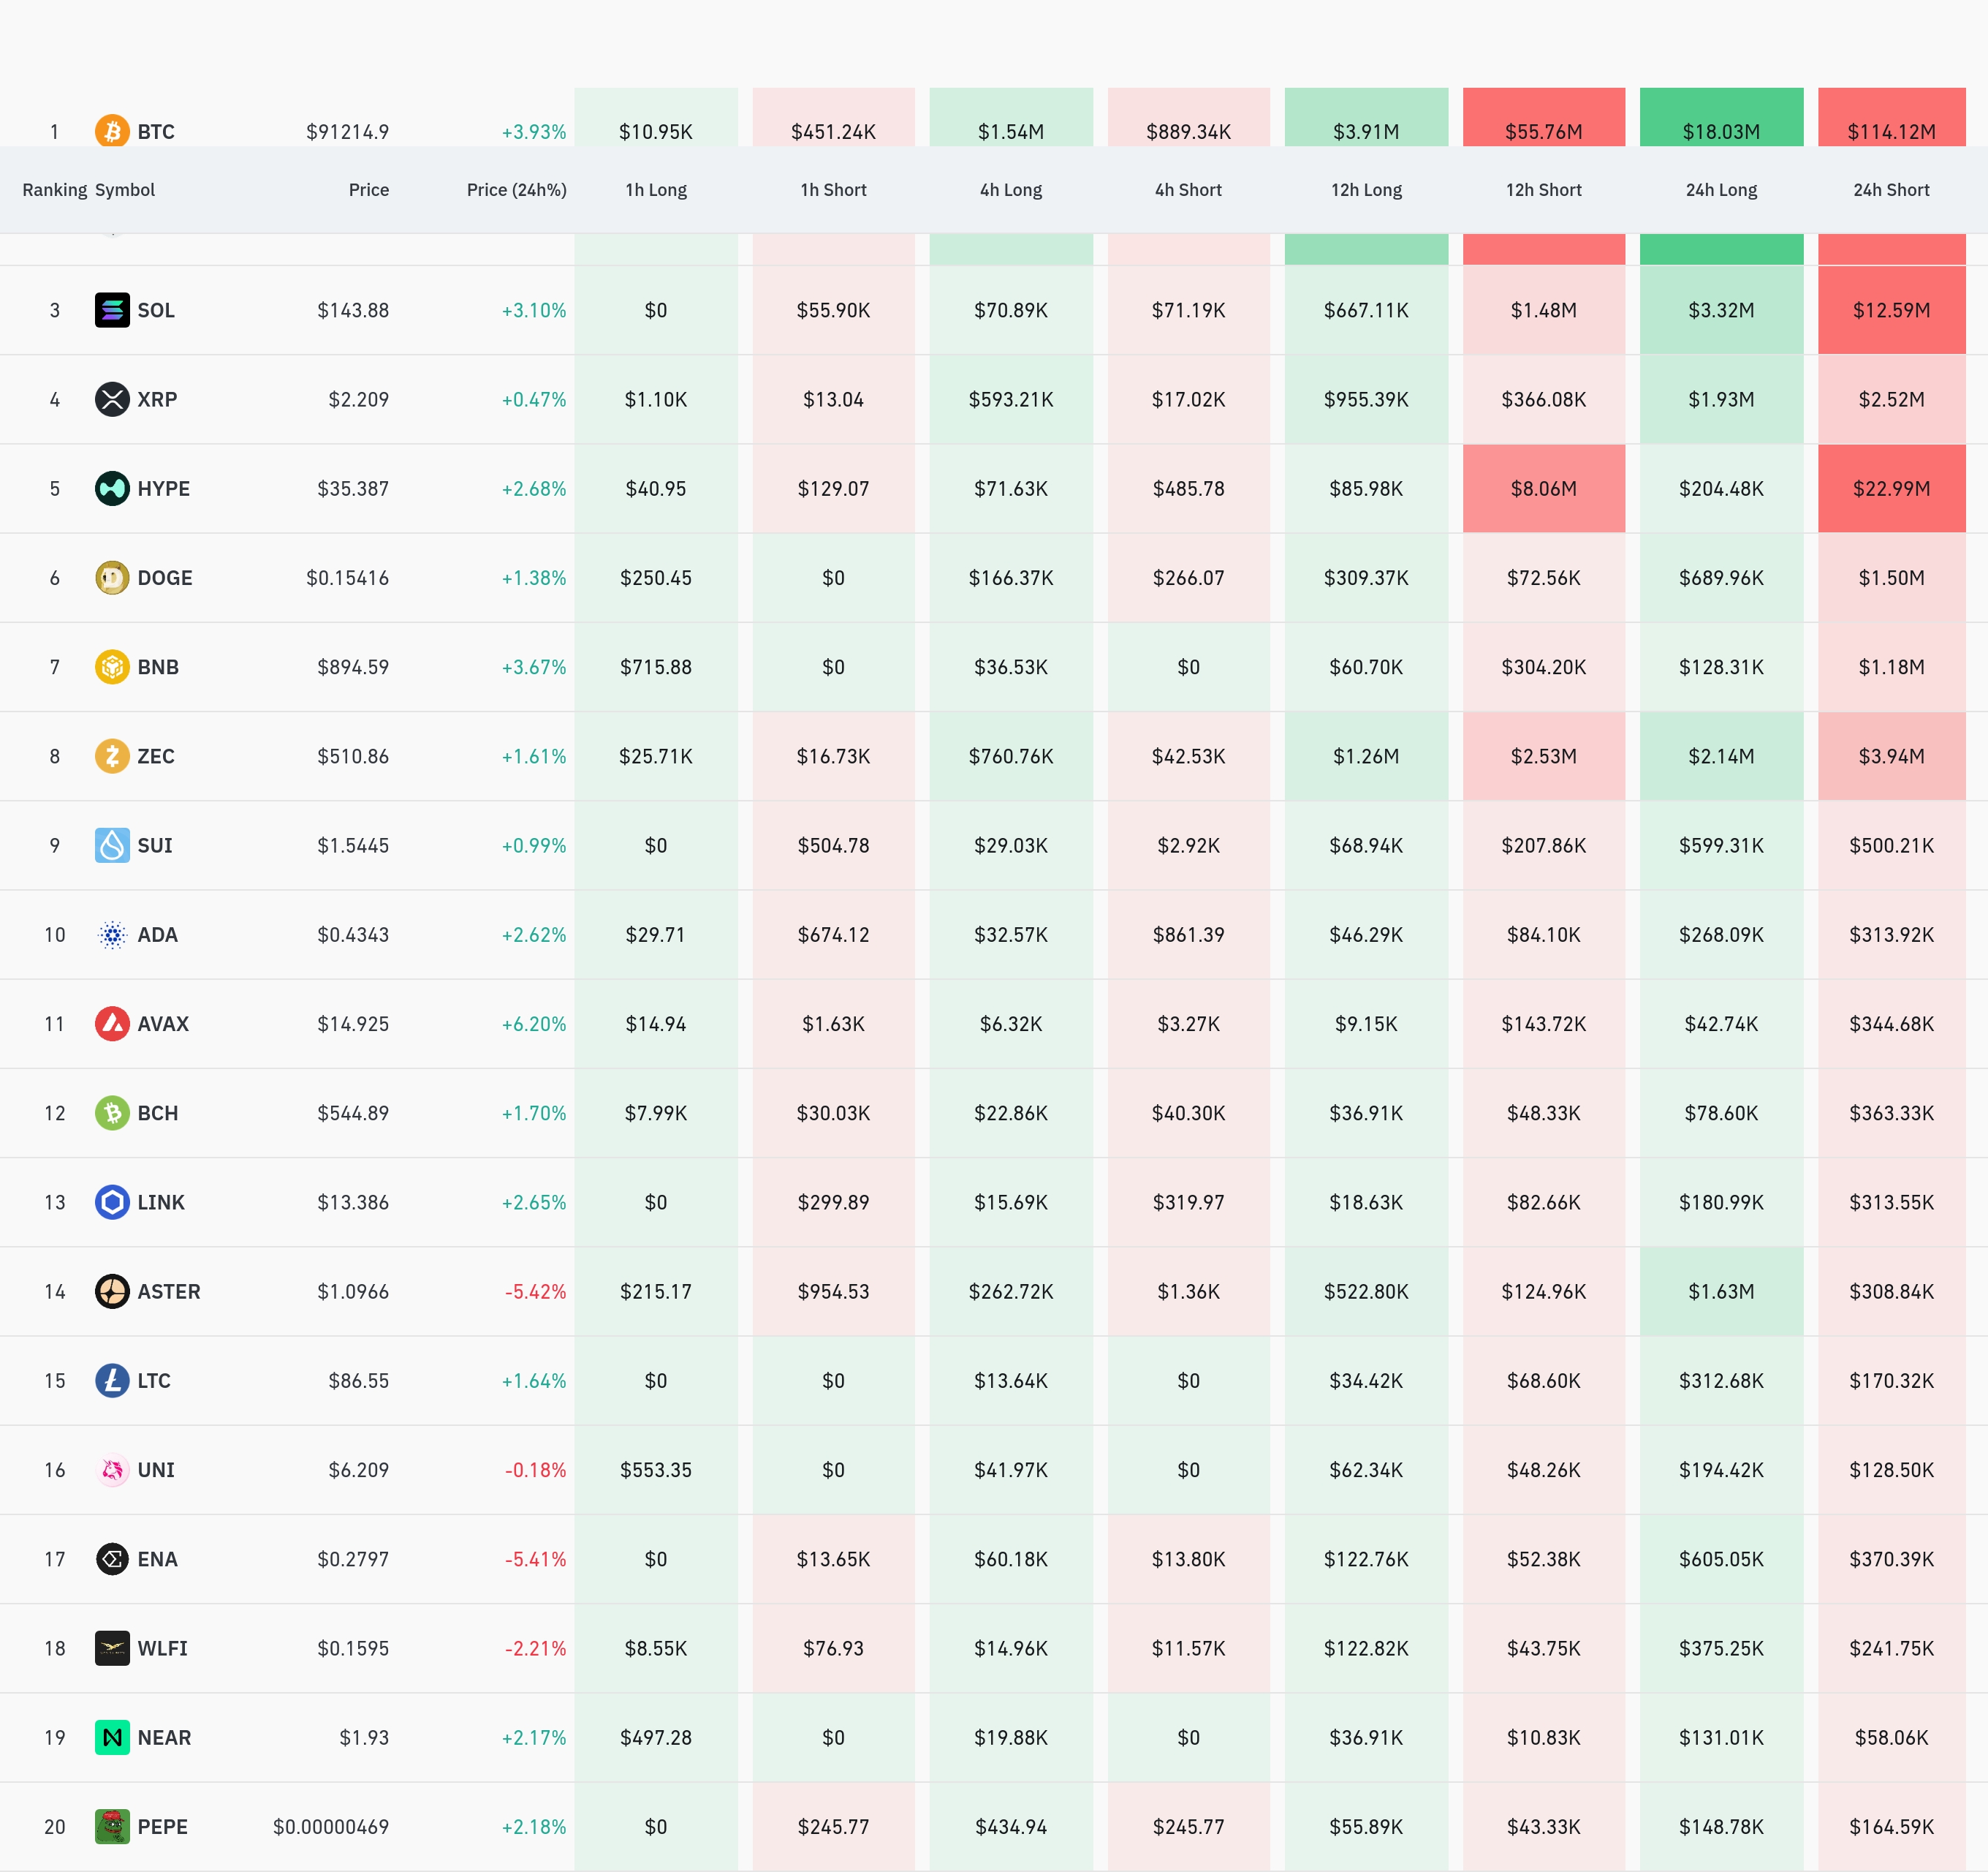Click the 1h Short column header
This screenshot has height=1872, width=1988.
pos(833,190)
